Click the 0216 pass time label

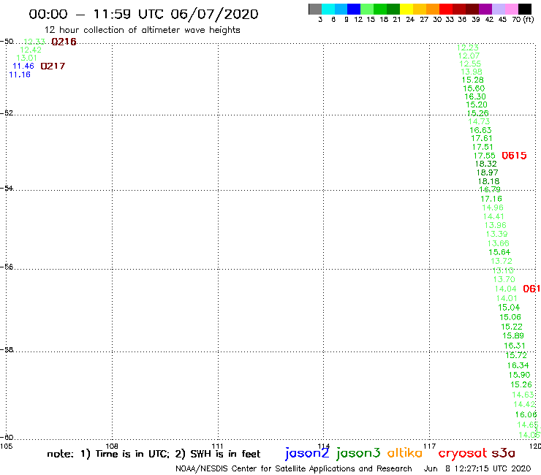[x=64, y=42]
